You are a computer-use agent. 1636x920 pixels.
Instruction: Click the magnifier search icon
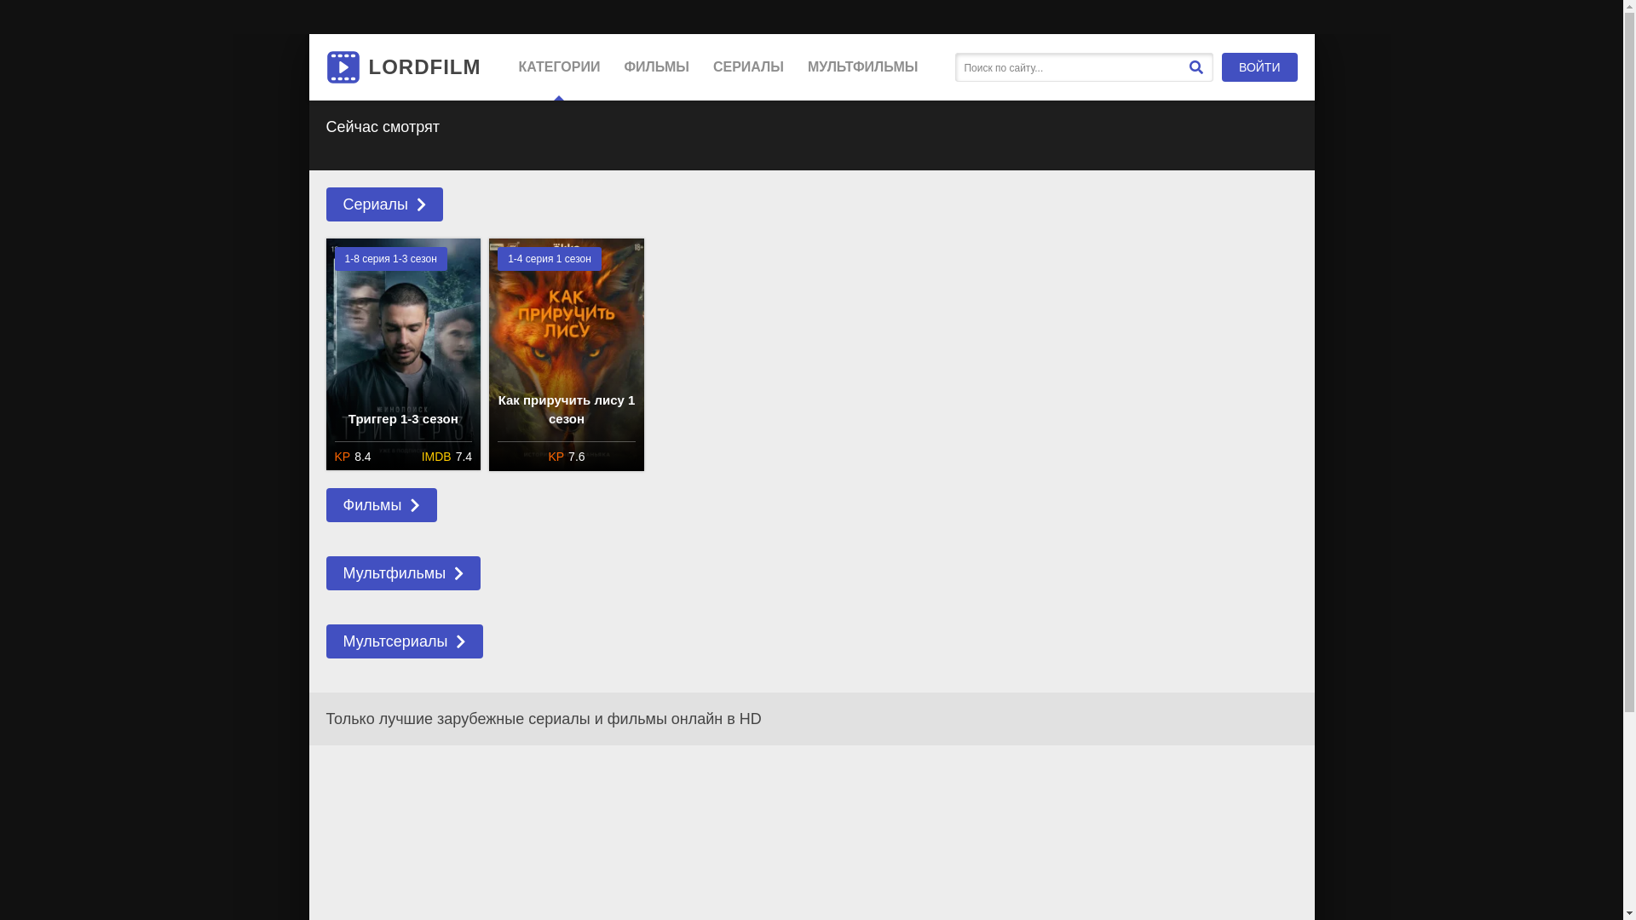(x=1195, y=67)
